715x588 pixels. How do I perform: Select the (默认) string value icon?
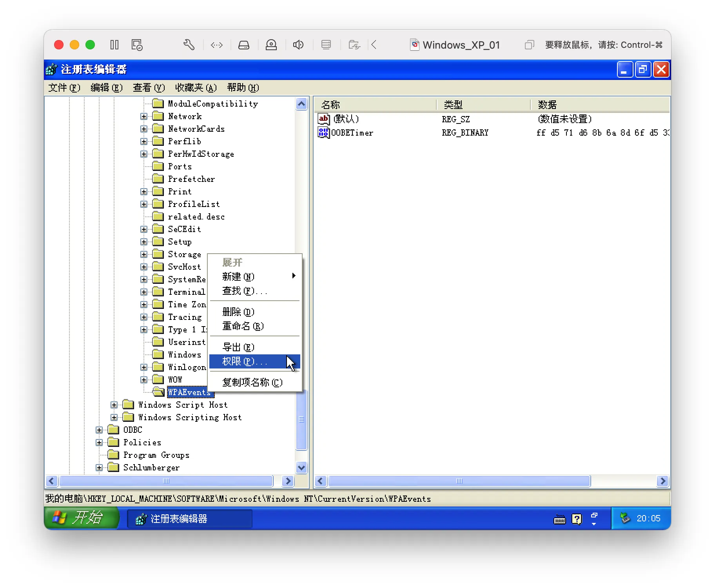pos(323,119)
